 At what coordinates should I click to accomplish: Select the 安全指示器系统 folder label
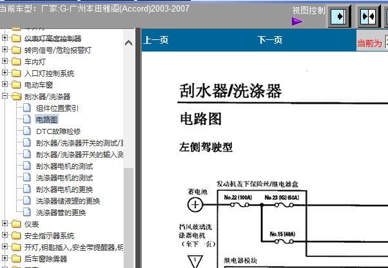(x=49, y=236)
